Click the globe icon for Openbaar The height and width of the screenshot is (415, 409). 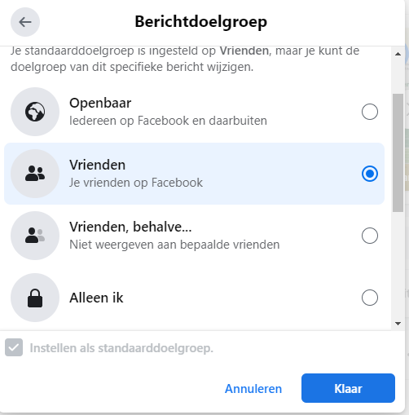pos(35,112)
